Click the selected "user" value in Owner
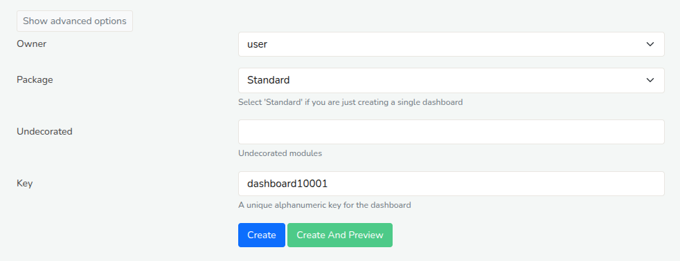Viewport: 680px width, 261px height. click(x=257, y=44)
